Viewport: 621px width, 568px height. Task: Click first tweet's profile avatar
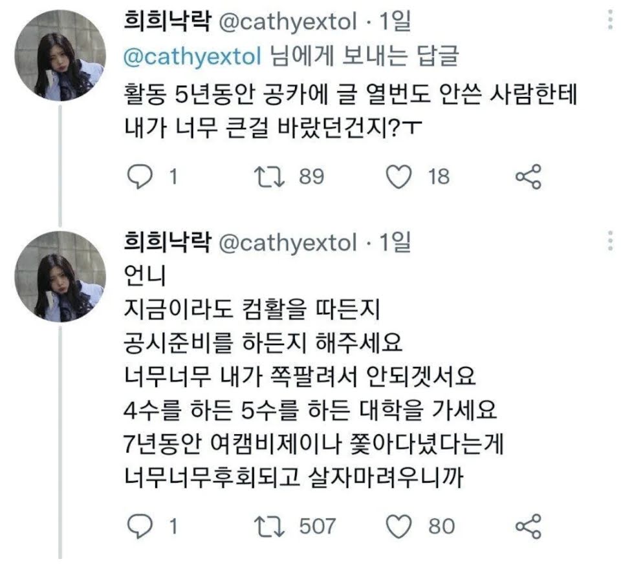tap(60, 56)
